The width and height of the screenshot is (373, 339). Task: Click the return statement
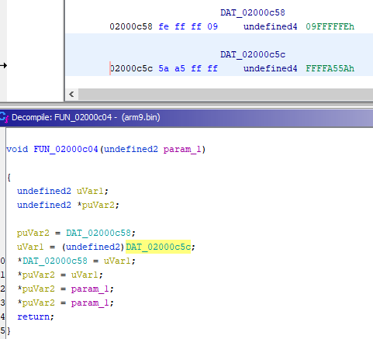[36, 317]
